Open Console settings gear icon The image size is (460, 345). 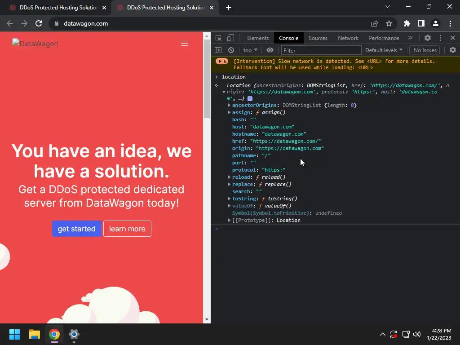point(453,50)
